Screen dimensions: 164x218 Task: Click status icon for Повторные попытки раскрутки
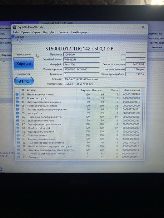click(17, 117)
